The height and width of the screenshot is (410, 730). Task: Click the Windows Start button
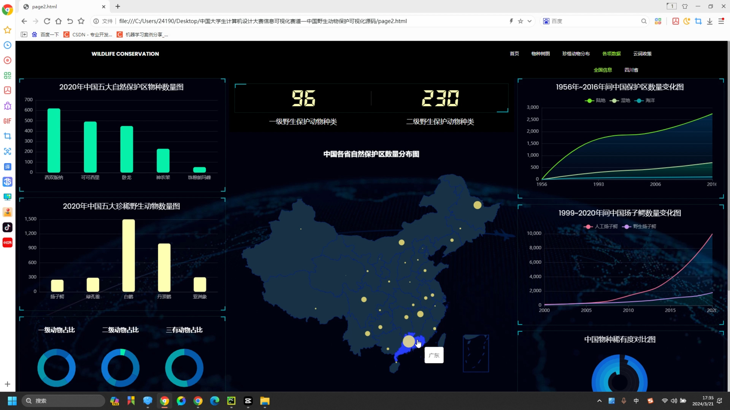point(12,401)
